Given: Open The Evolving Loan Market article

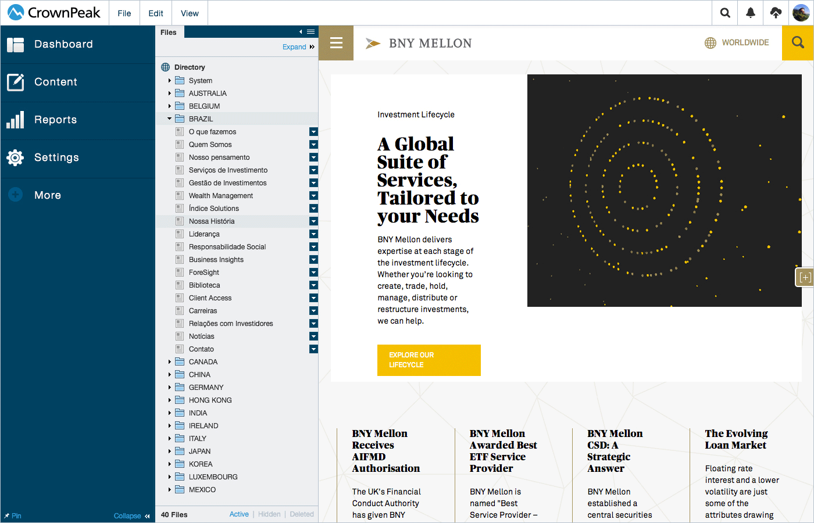Looking at the screenshot, I should [x=736, y=439].
